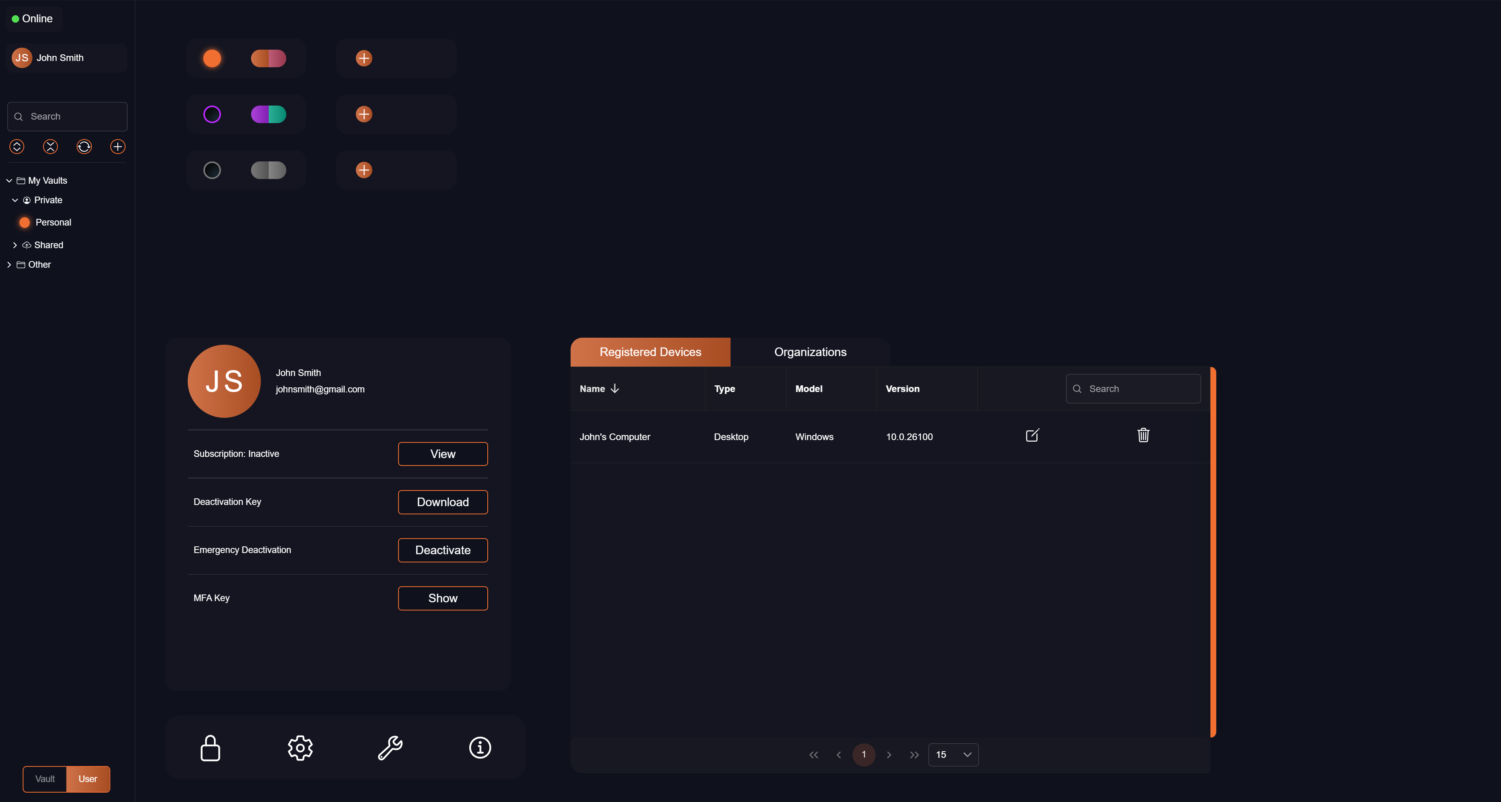Switch to the Organizations tab
This screenshot has height=802, width=1501.
pyautogui.click(x=810, y=352)
